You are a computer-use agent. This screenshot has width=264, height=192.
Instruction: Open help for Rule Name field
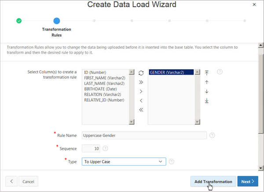(x=212, y=135)
